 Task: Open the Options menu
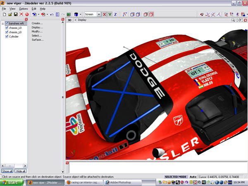pyautogui.click(x=24, y=8)
